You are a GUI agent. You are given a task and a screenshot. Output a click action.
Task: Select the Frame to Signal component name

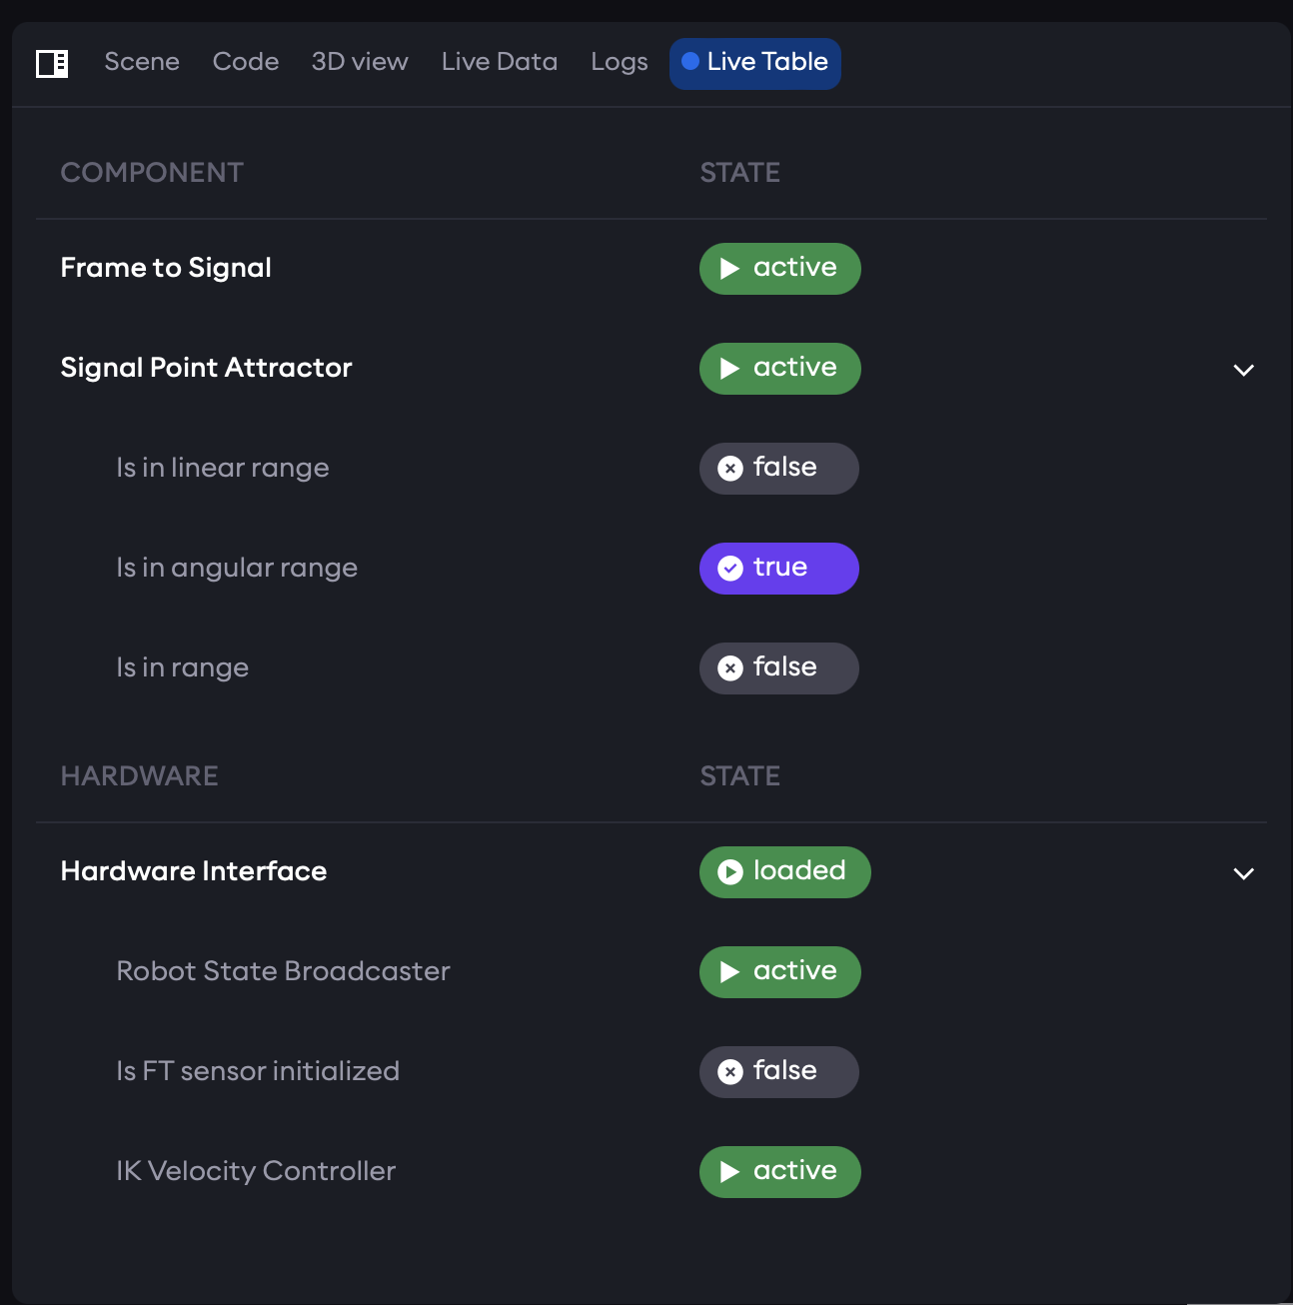[x=166, y=268]
